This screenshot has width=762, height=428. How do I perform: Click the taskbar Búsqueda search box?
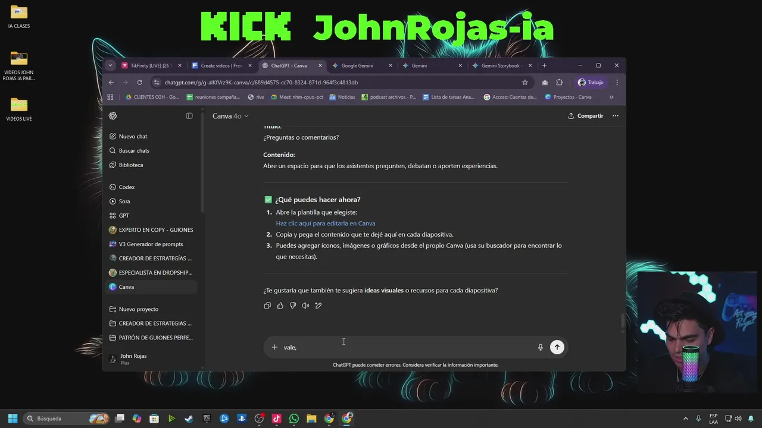click(x=66, y=418)
